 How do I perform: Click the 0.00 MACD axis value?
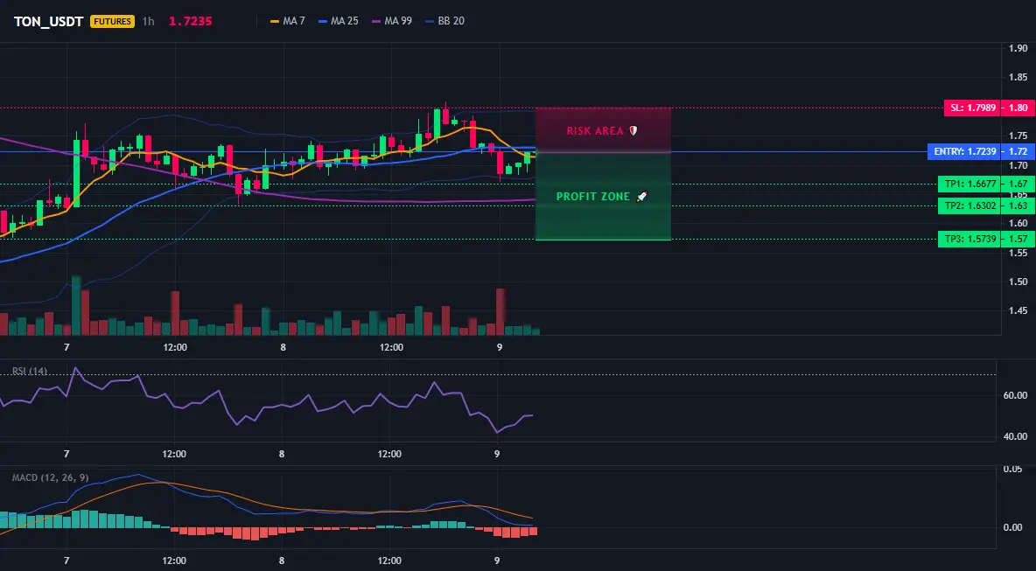pos(1013,527)
